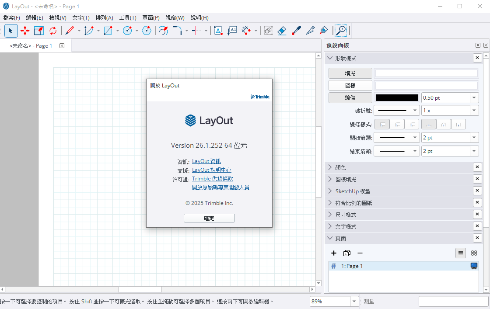Switch pages panel to list view
Screen dimensions: 490x309
tap(461, 253)
